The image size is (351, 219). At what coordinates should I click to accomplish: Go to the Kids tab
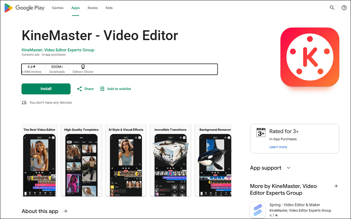pos(109,8)
